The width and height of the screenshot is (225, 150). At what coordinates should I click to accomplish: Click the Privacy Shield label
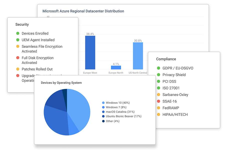[174, 75]
